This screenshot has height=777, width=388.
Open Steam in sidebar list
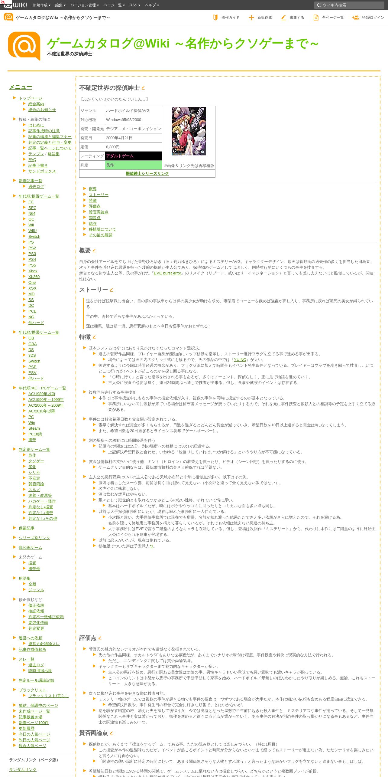tap(34, 428)
